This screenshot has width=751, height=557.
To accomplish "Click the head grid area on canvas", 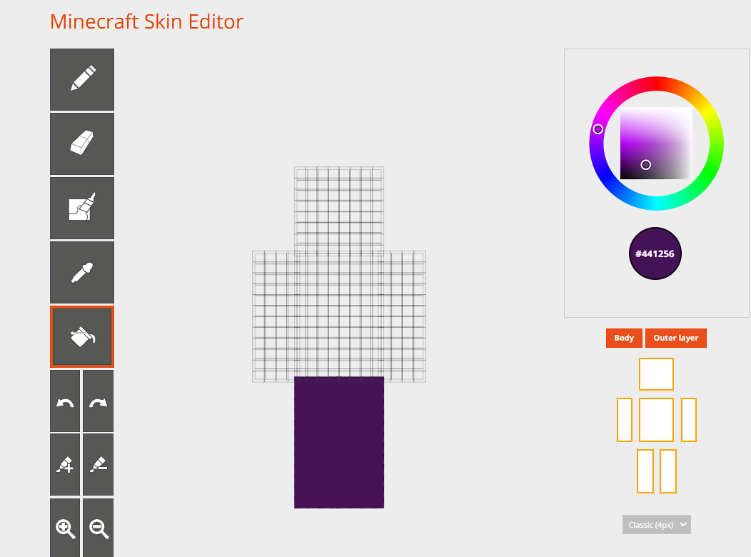I will pyautogui.click(x=339, y=209).
